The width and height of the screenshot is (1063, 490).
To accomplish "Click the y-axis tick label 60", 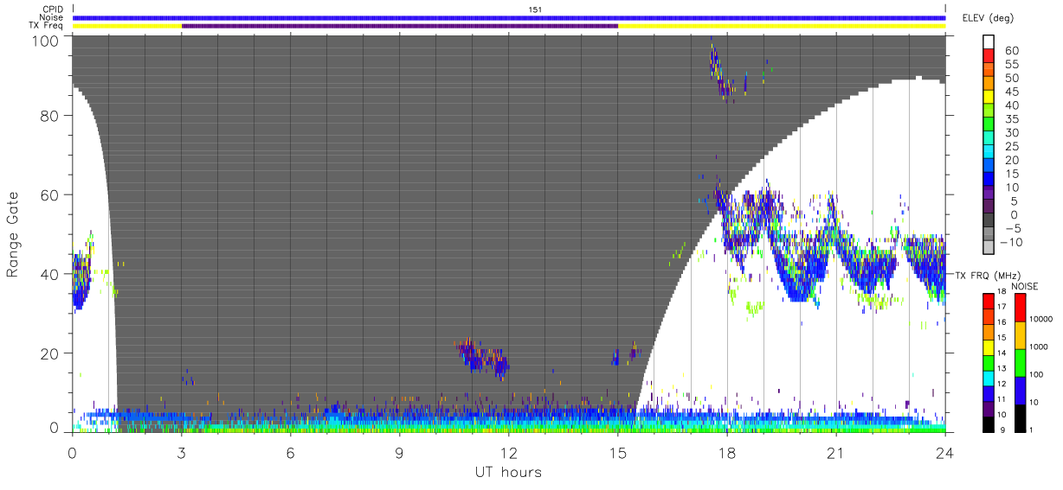I will (48, 195).
